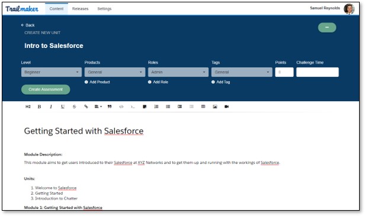Focus the Challenge Time input field
The width and height of the screenshot is (365, 216).
point(318,72)
